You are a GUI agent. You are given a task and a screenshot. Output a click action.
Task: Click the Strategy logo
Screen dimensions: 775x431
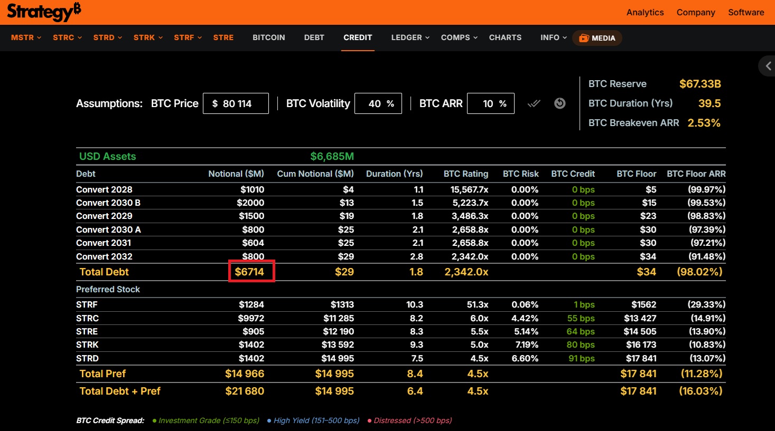[x=44, y=12]
